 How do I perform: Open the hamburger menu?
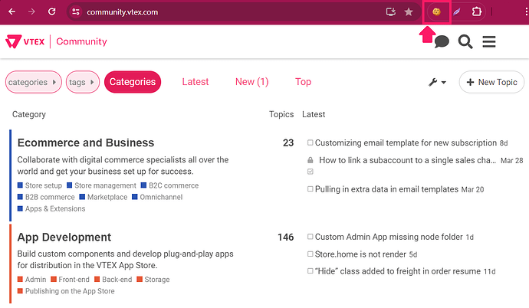point(489,41)
